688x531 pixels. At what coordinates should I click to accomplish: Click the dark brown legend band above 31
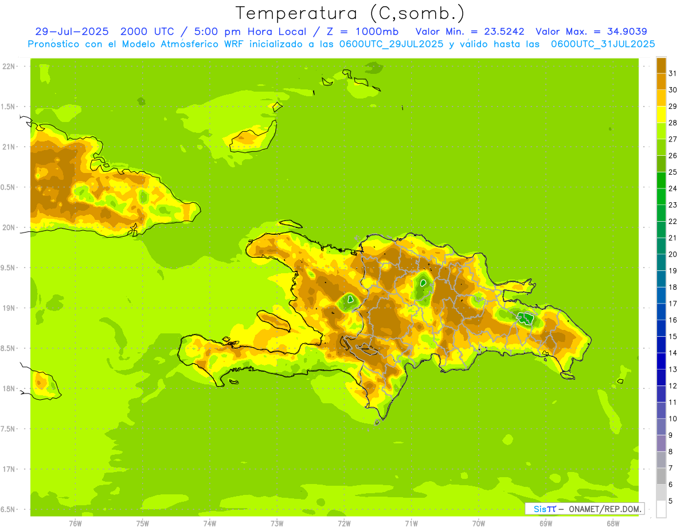pos(661,65)
